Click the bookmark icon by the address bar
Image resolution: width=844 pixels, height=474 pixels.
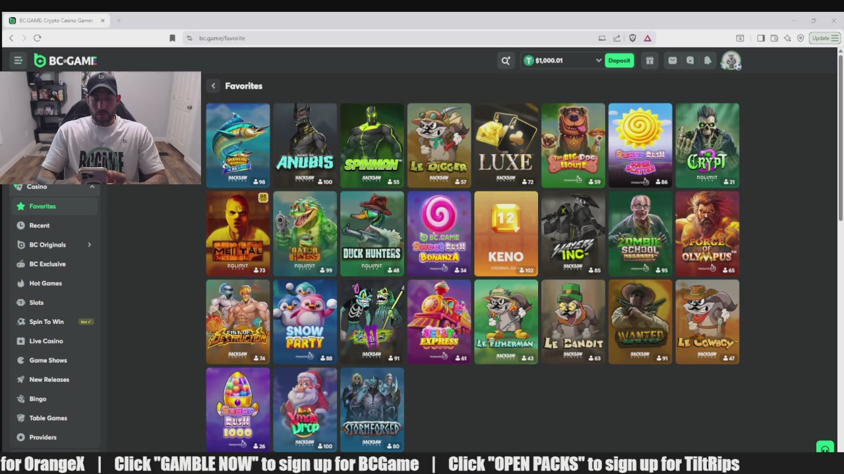[172, 38]
